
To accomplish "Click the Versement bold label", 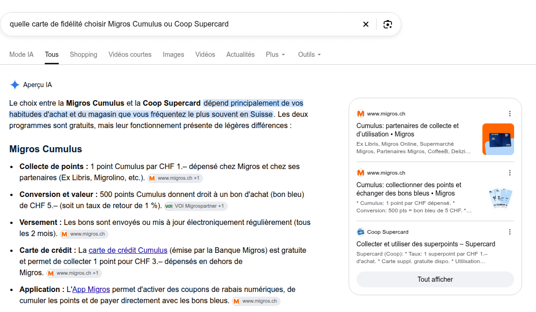I will pyautogui.click(x=41, y=223).
